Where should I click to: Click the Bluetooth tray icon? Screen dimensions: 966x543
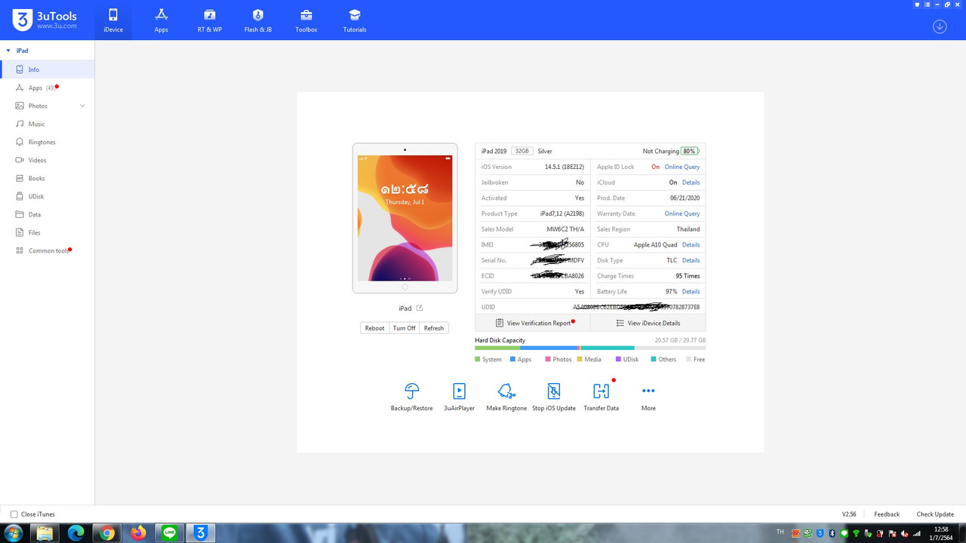(x=832, y=533)
